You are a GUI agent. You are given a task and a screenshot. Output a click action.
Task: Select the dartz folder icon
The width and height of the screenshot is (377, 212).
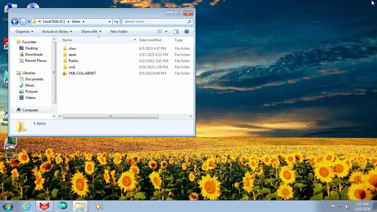point(65,55)
